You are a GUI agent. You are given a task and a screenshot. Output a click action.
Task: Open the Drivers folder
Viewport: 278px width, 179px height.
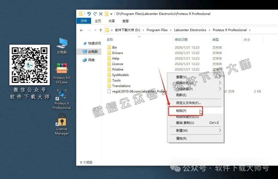click(x=117, y=53)
